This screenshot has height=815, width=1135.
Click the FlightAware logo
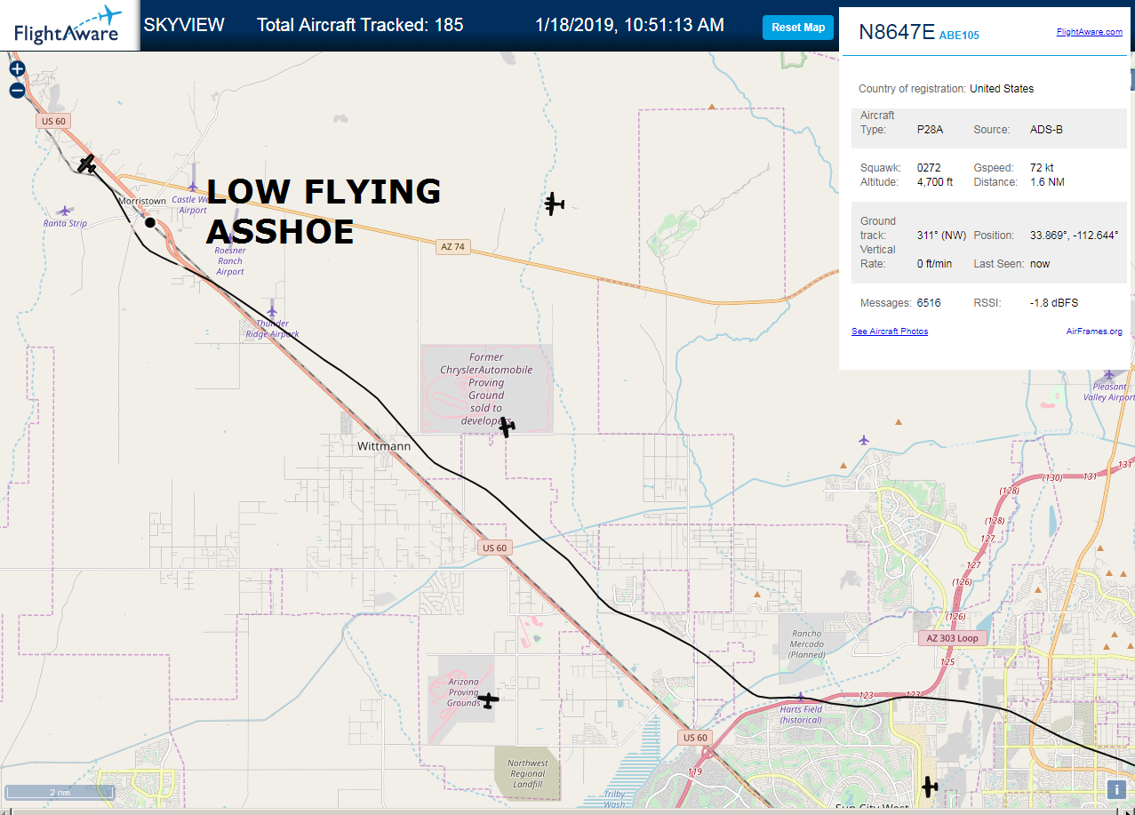(68, 25)
